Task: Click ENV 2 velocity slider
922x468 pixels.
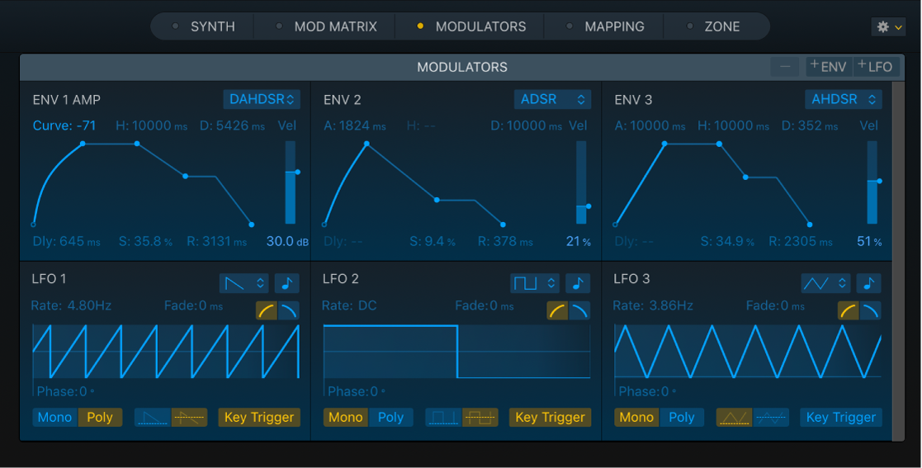Action: [x=582, y=182]
